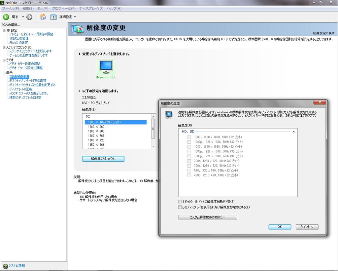Collapse the ステレオスコピック 3D tree node
Image resolution: width=338 pixels, height=271 pixels.
point(4,47)
